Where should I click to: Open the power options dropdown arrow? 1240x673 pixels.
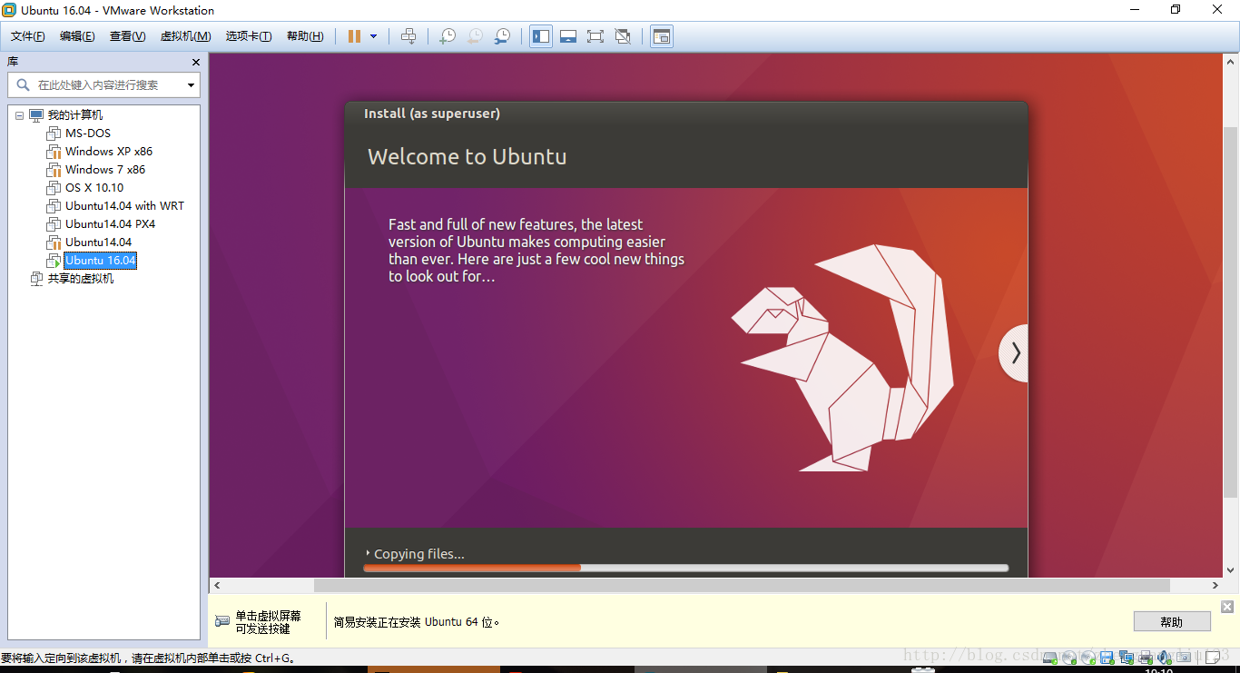pyautogui.click(x=373, y=36)
